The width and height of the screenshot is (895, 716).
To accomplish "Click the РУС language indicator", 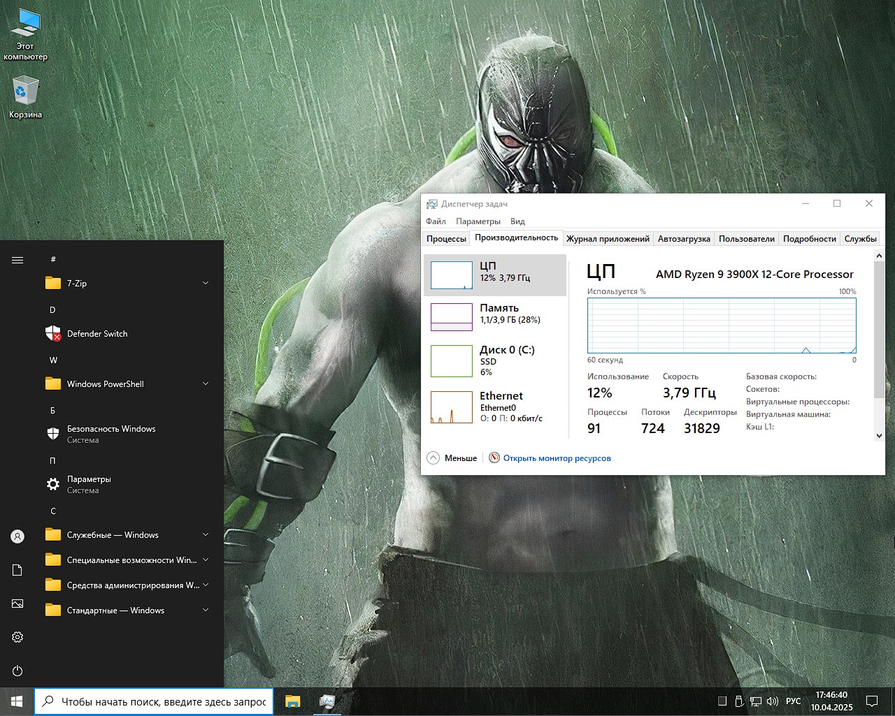I will (x=794, y=701).
